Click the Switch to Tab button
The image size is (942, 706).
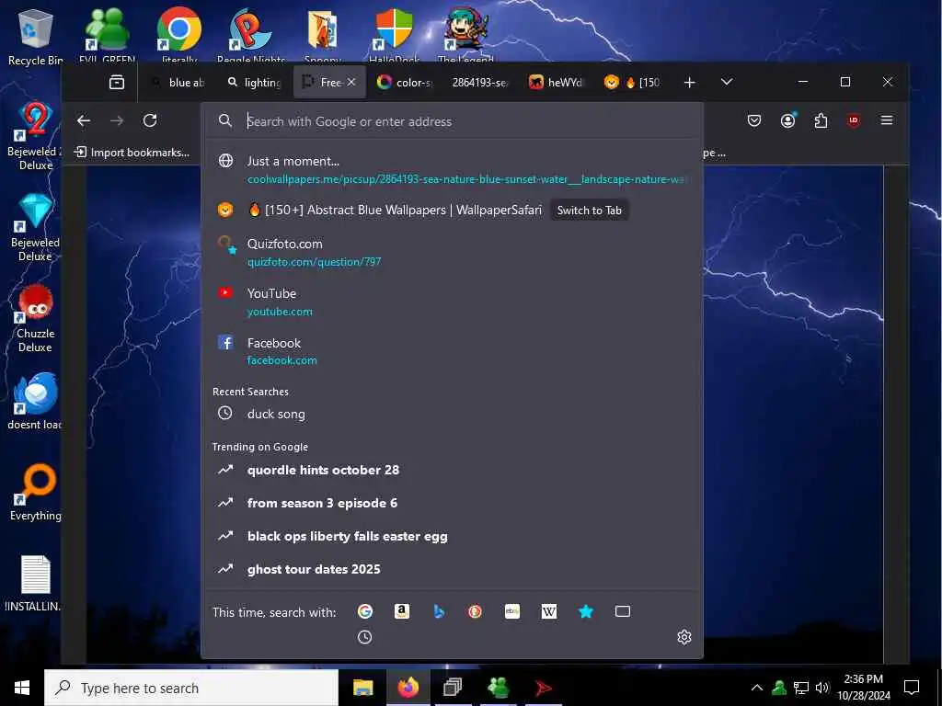click(589, 211)
